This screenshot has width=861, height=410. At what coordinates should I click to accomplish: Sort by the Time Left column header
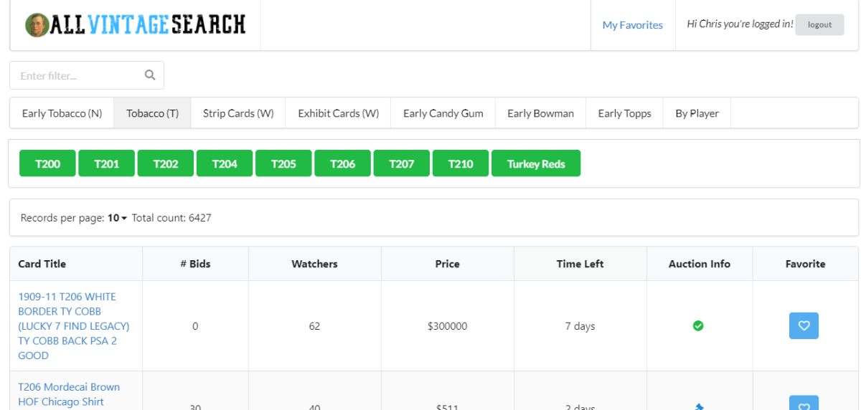pos(580,264)
